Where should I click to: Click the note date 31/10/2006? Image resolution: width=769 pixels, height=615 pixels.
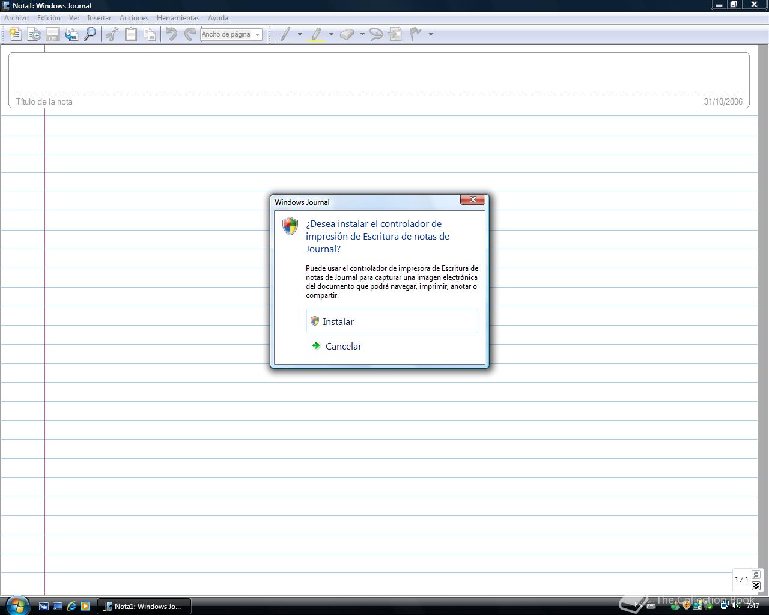point(723,101)
